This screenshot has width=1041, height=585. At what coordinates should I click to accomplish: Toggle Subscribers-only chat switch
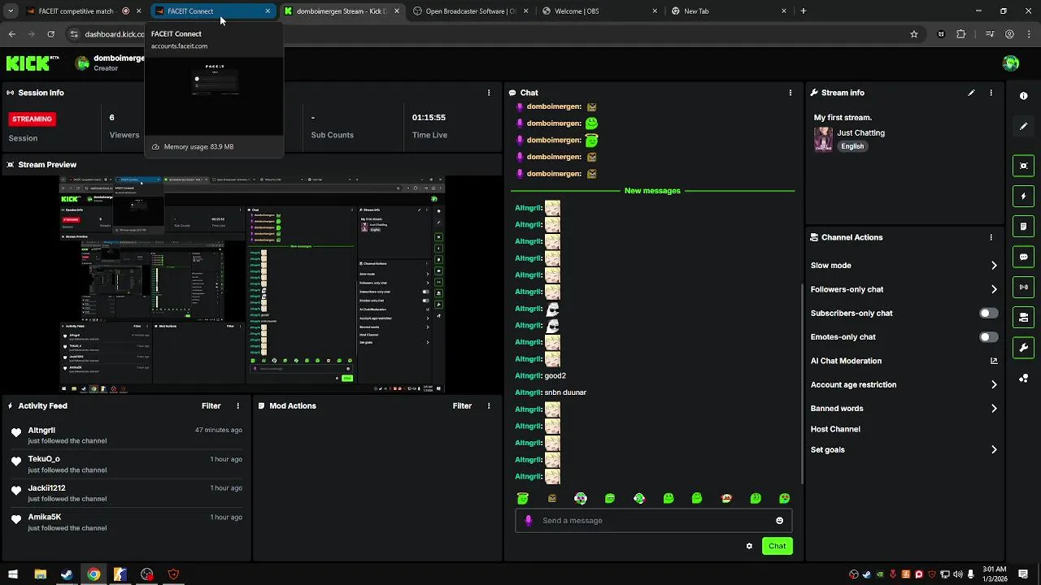(988, 313)
